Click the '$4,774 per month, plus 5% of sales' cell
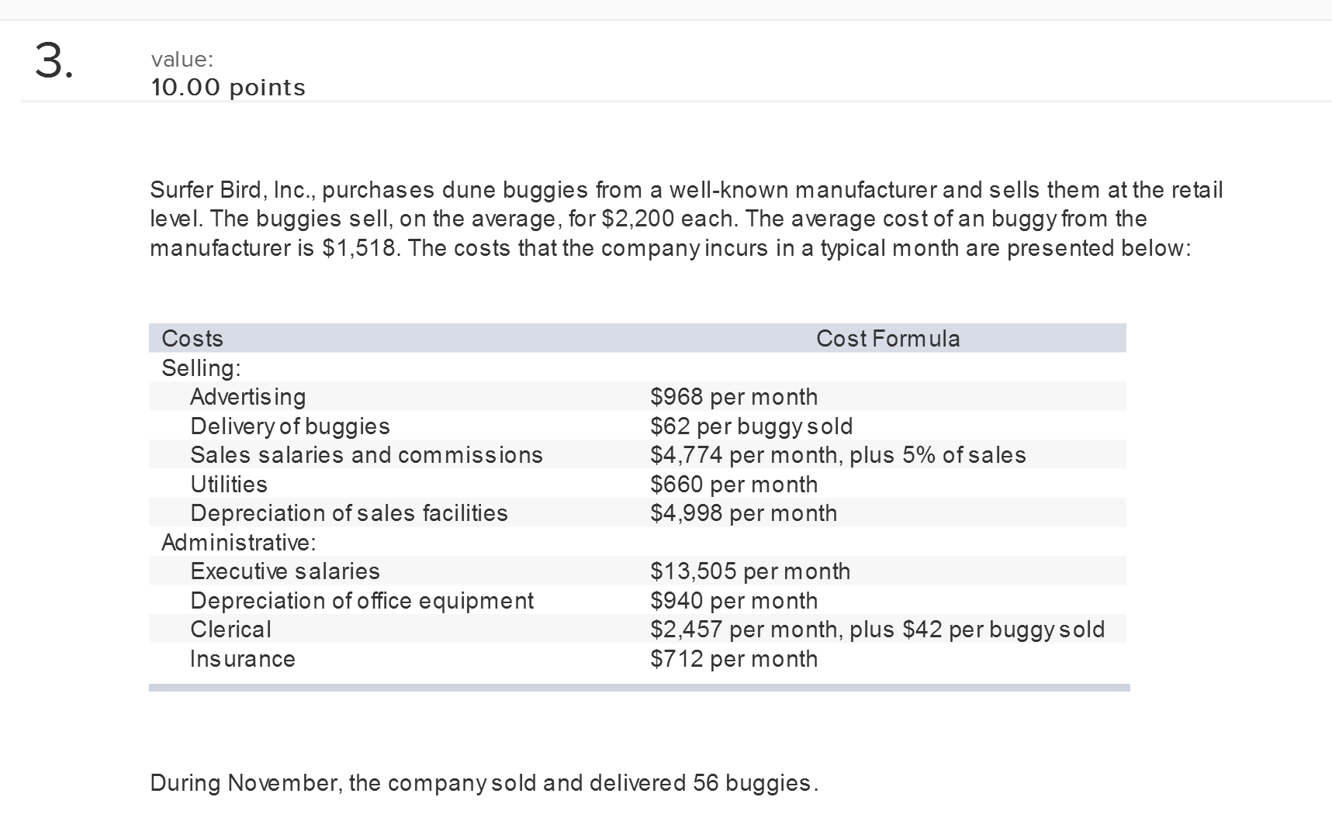The height and width of the screenshot is (828, 1332). coord(838,454)
